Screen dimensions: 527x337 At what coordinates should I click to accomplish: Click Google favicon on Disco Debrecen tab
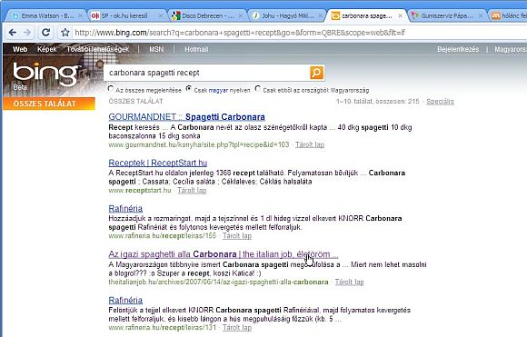175,15
